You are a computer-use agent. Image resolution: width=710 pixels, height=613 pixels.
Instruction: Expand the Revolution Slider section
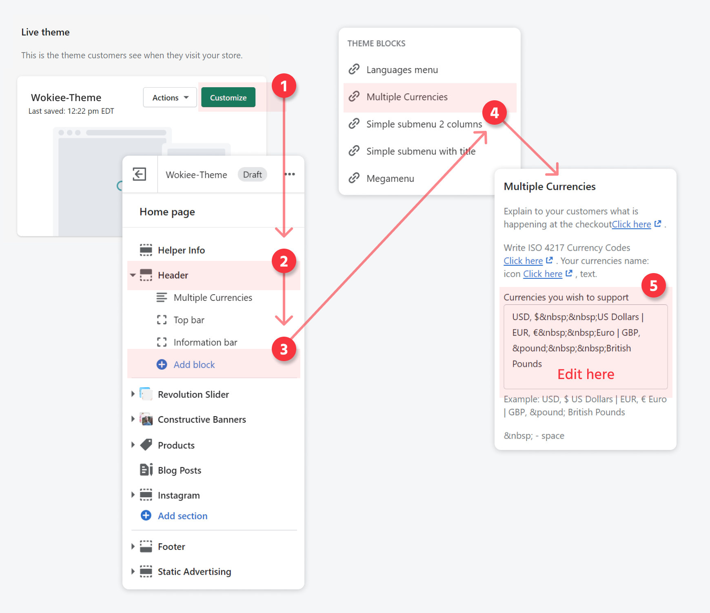tap(133, 394)
